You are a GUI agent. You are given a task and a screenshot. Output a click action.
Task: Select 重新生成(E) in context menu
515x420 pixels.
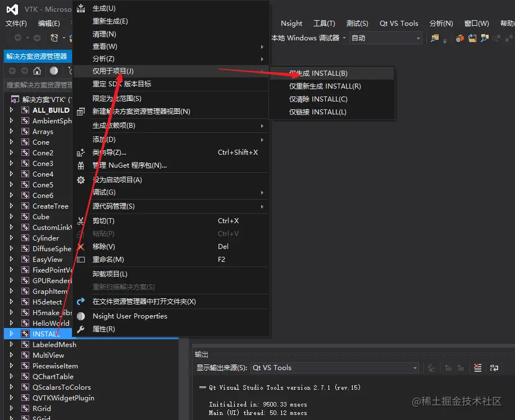pyautogui.click(x=171, y=21)
